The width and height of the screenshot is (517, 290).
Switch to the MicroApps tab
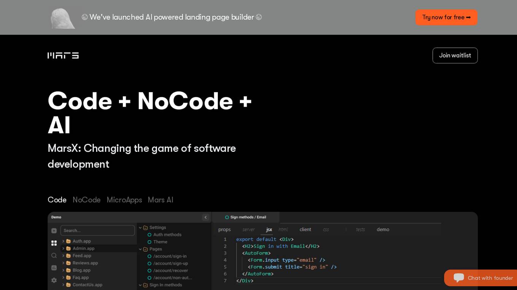124,200
